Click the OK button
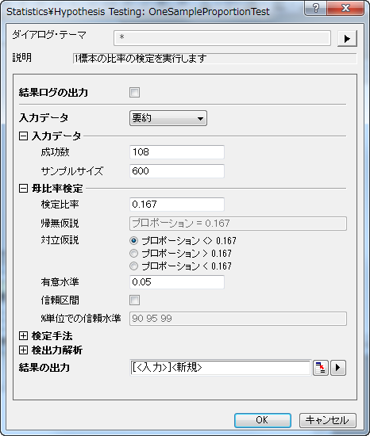Image resolution: width=370 pixels, height=436 pixels. pyautogui.click(x=263, y=420)
